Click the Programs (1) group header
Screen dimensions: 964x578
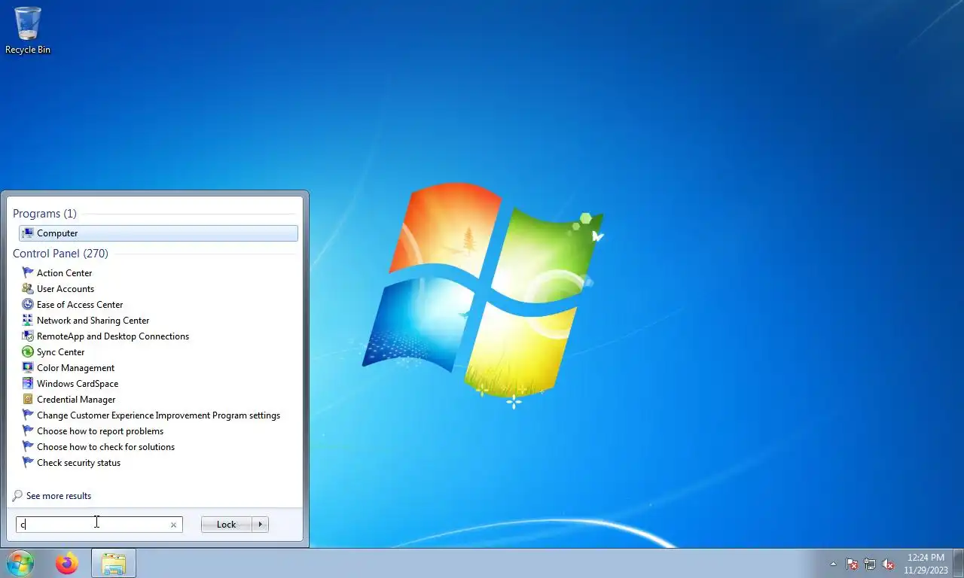click(44, 214)
